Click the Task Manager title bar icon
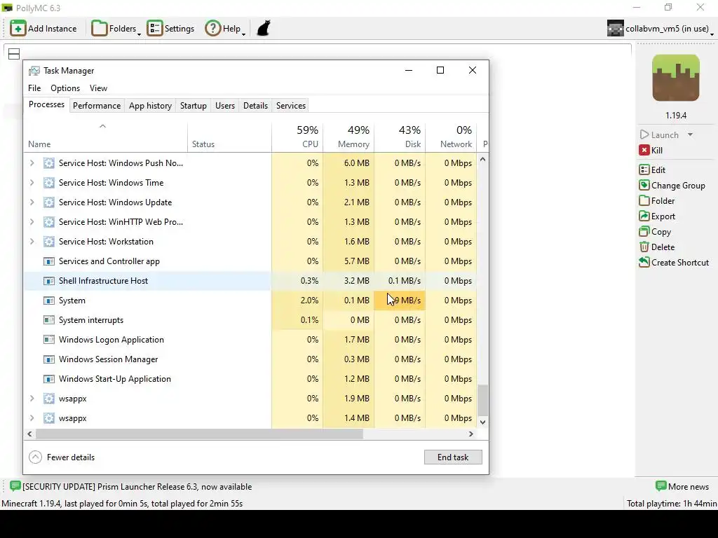This screenshot has width=718, height=538. pos(34,71)
